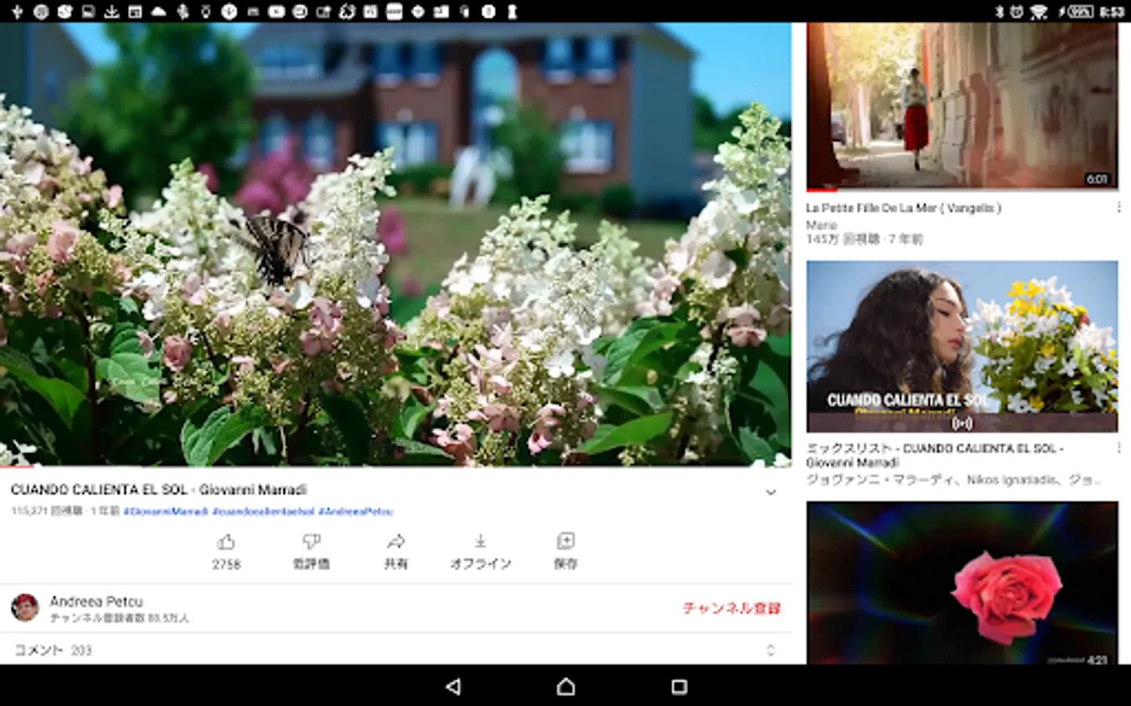This screenshot has width=1131, height=706.
Task: Tap the battery indicator in status bar
Action: click(x=1079, y=11)
